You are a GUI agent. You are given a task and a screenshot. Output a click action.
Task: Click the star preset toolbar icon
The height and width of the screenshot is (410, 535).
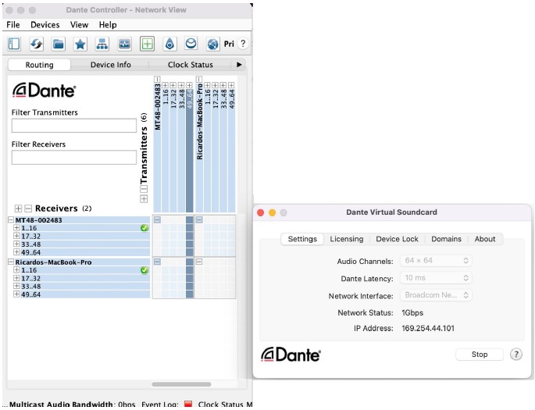[80, 44]
